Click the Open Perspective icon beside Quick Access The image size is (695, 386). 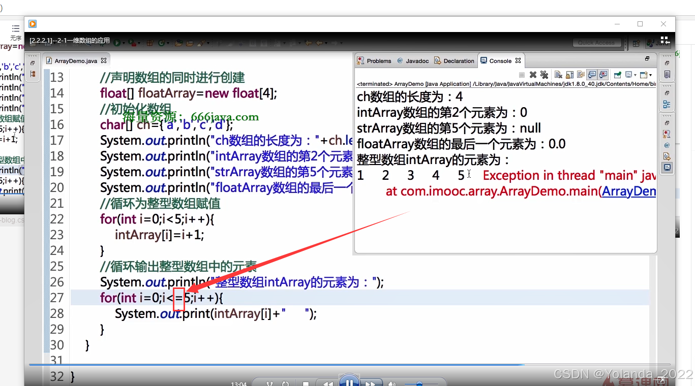click(x=636, y=43)
